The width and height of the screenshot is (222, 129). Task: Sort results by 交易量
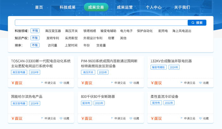(101, 45)
